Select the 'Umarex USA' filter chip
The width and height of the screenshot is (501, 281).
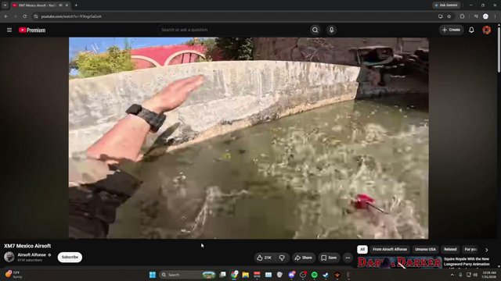(425, 250)
